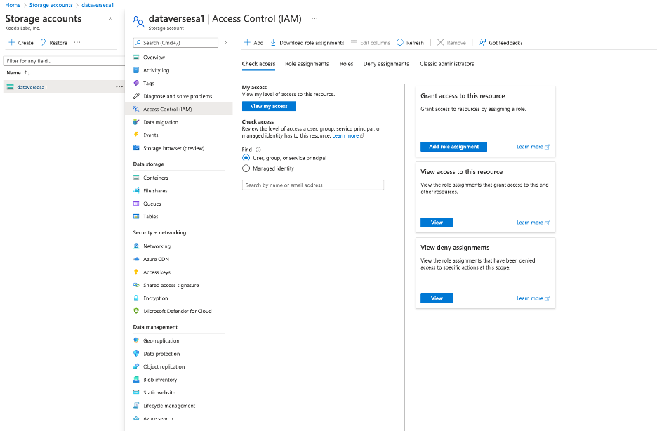The height and width of the screenshot is (431, 657).
Task: Click the Restore storage account button
Action: point(53,42)
